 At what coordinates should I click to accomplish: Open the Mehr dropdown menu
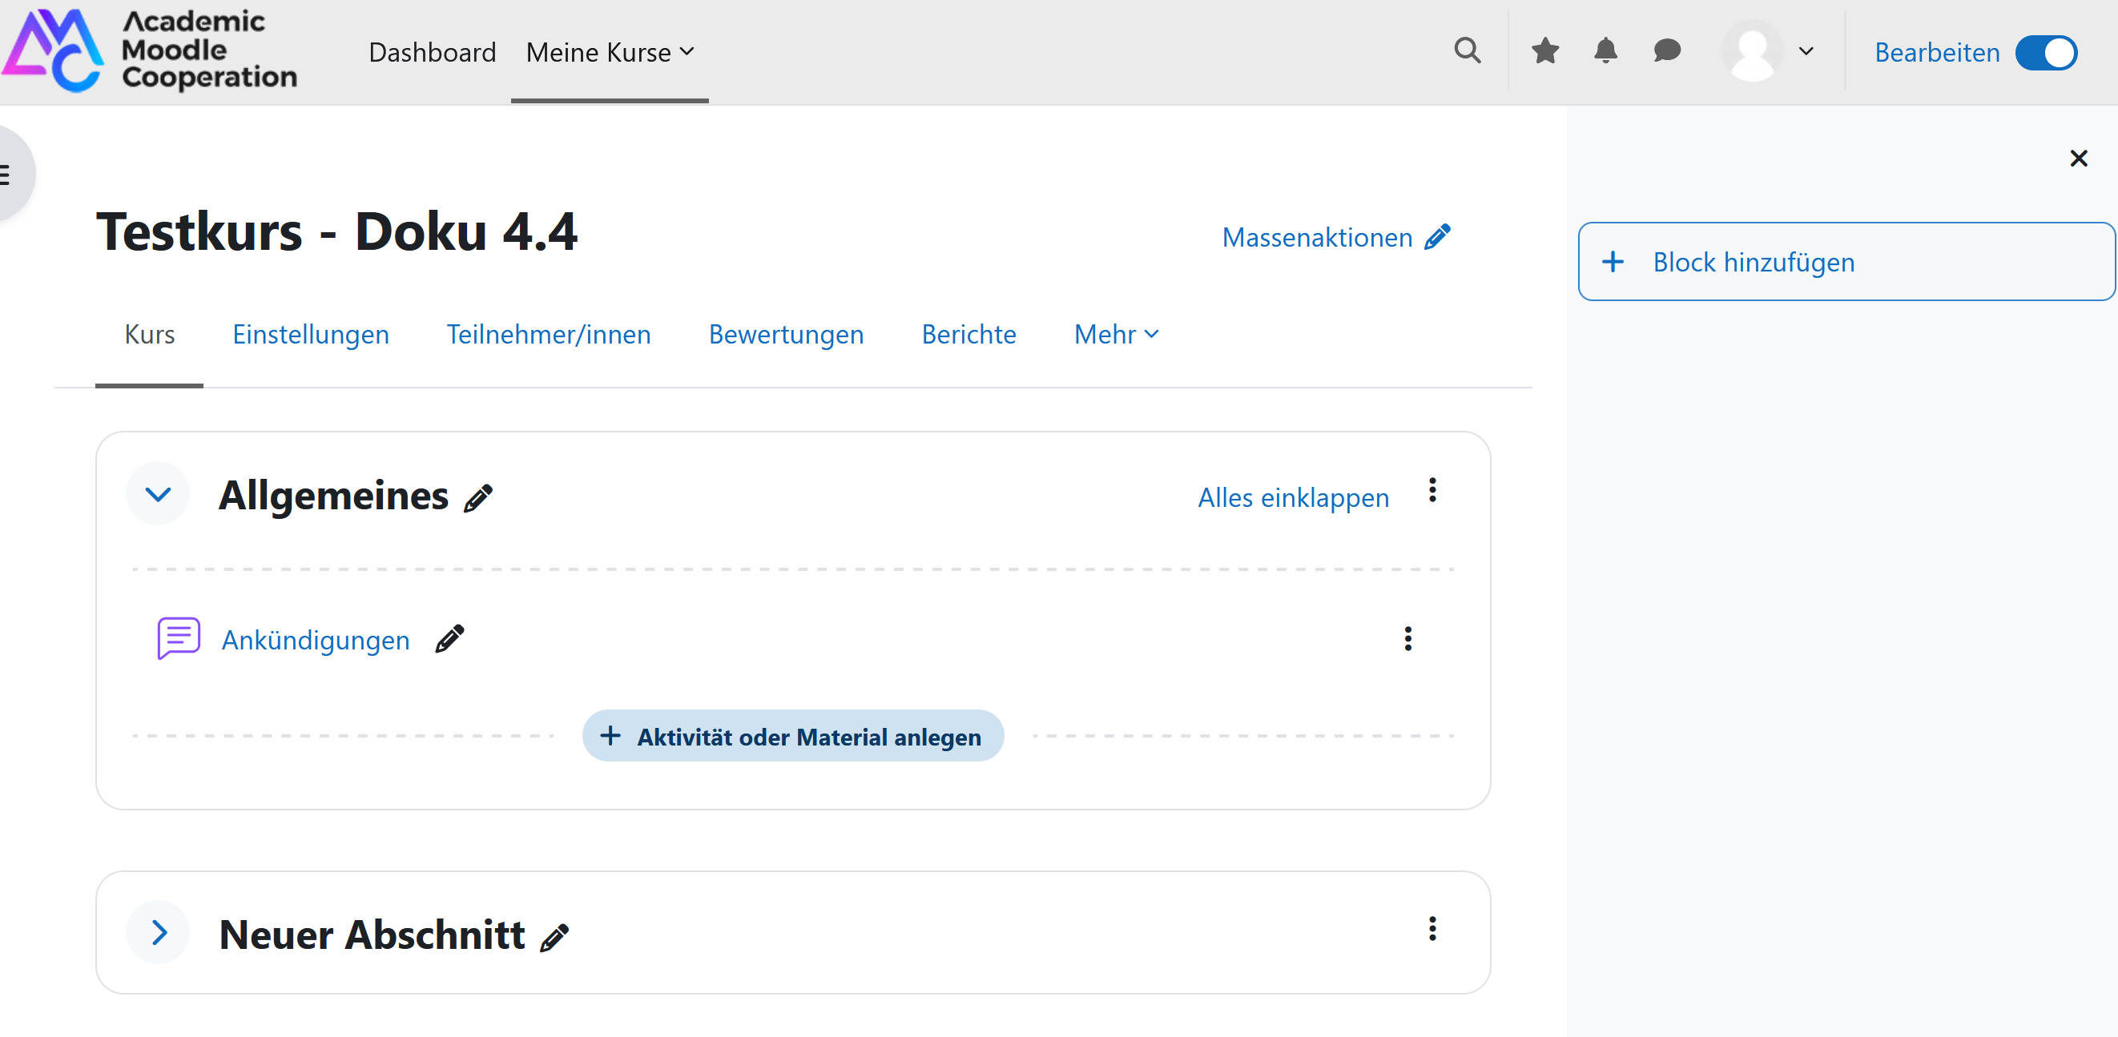click(x=1117, y=335)
